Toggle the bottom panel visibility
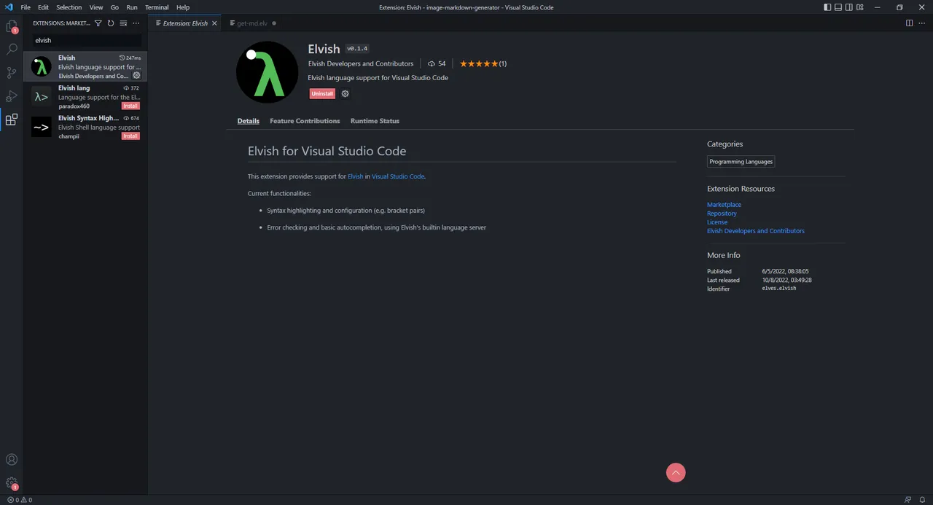 point(839,7)
